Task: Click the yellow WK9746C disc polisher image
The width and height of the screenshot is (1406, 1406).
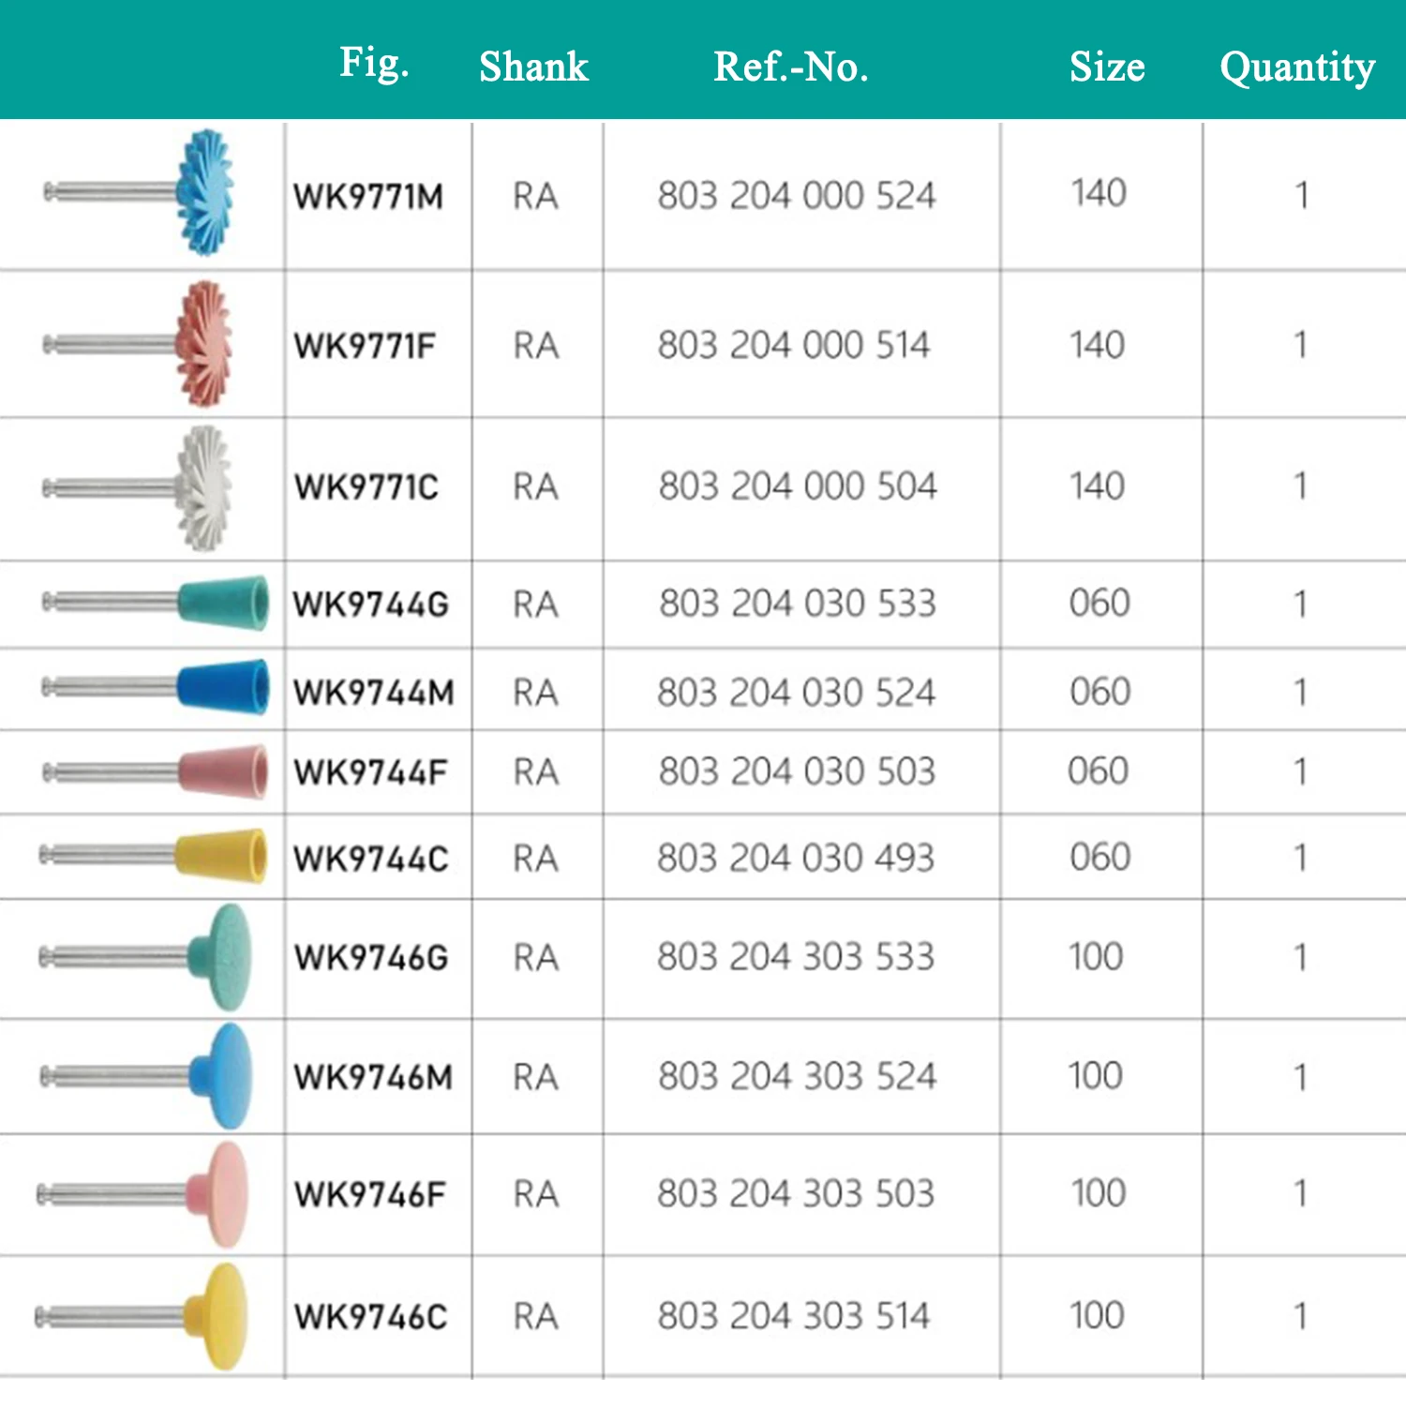Action: click(217, 1316)
